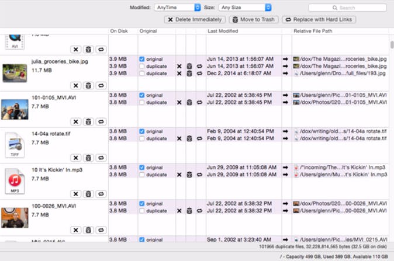Click Delete Immediately button
This screenshot has width=394, height=261.
(x=195, y=20)
